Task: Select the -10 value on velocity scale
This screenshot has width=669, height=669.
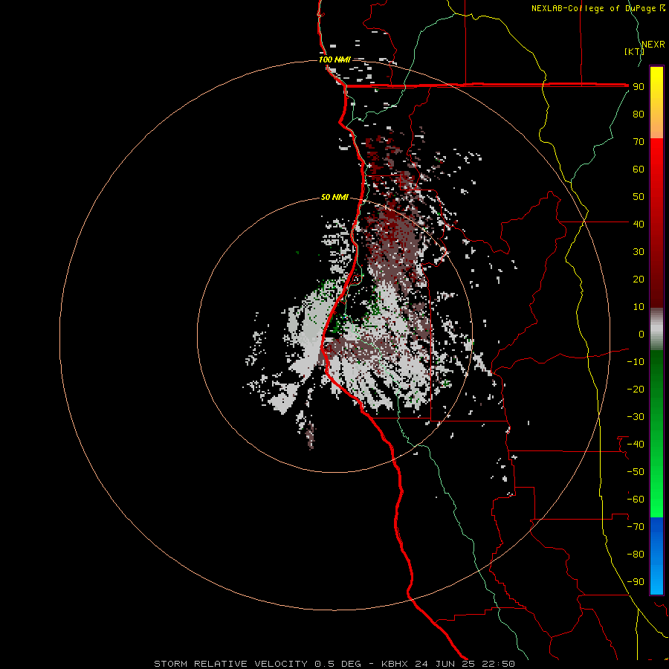Action: pyautogui.click(x=636, y=362)
